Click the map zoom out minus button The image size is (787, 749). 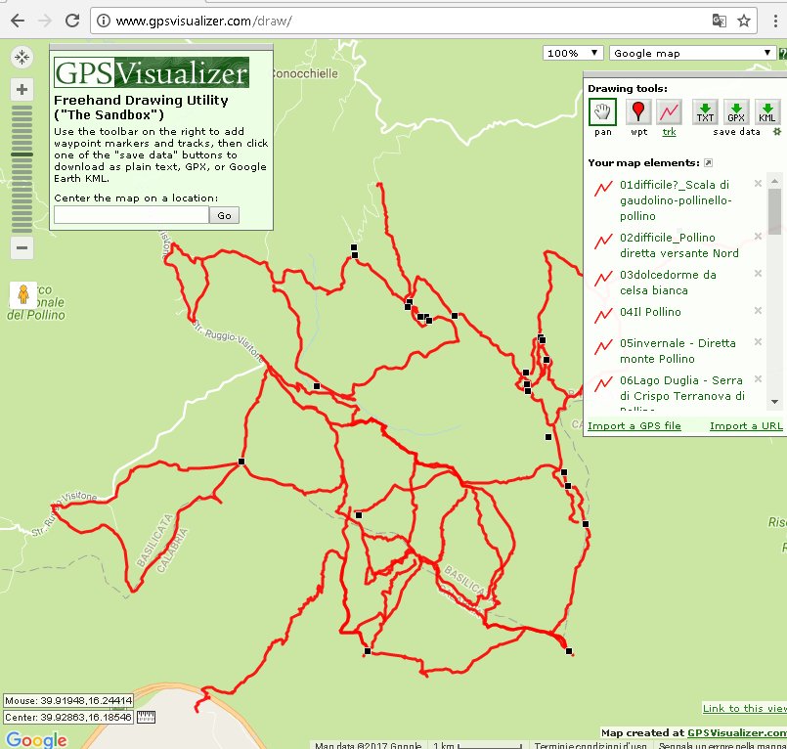click(22, 248)
